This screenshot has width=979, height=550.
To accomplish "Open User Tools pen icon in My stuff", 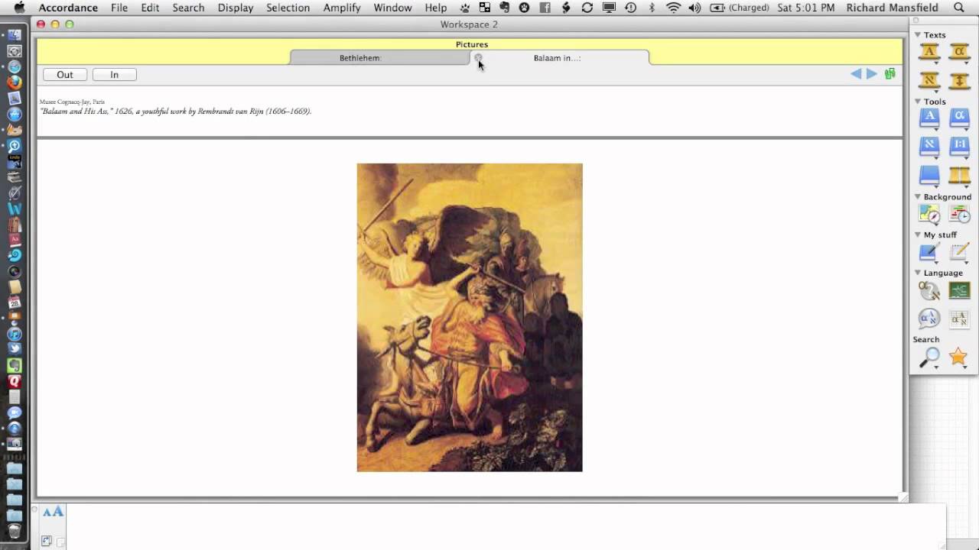I will 929,252.
